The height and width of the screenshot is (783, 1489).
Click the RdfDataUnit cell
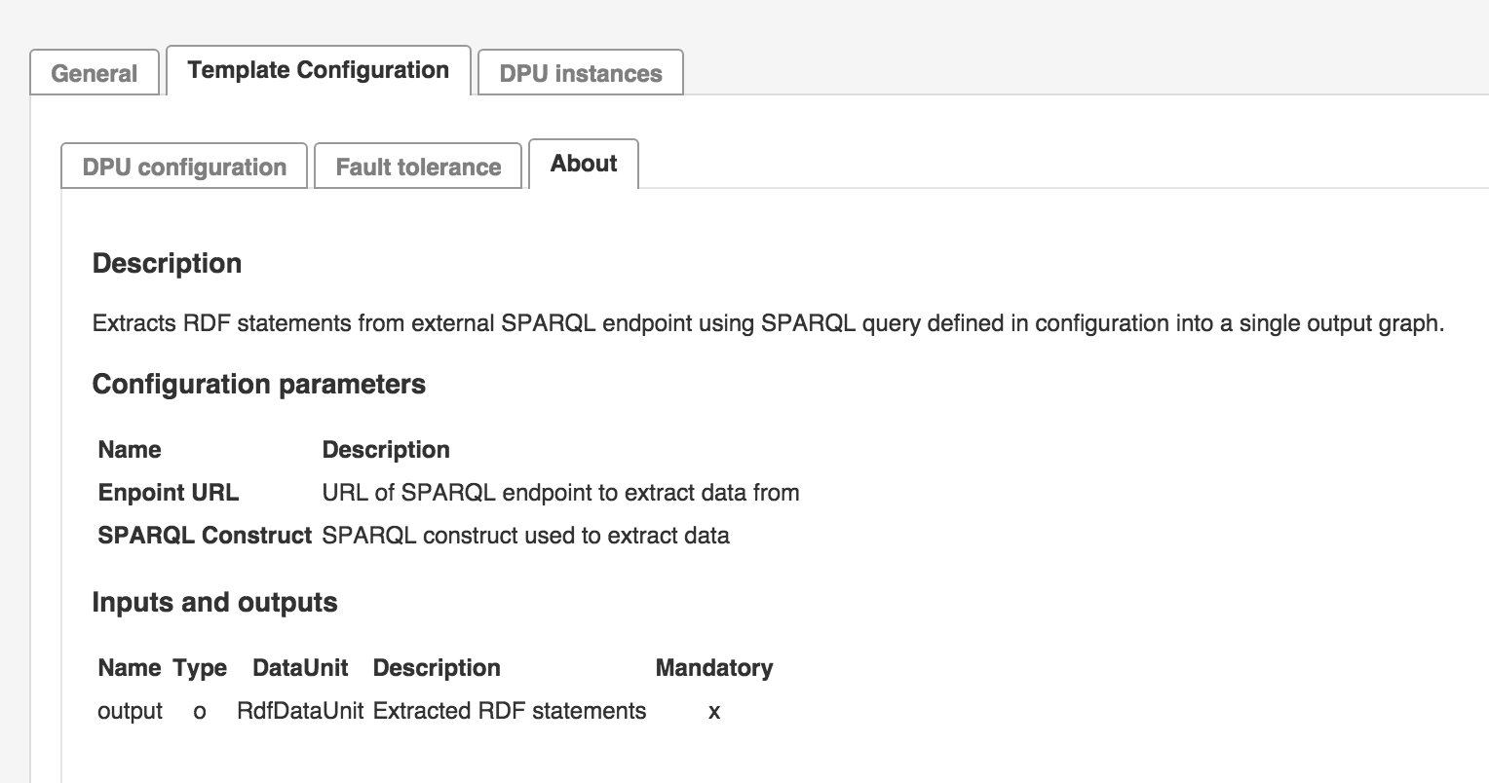300,710
